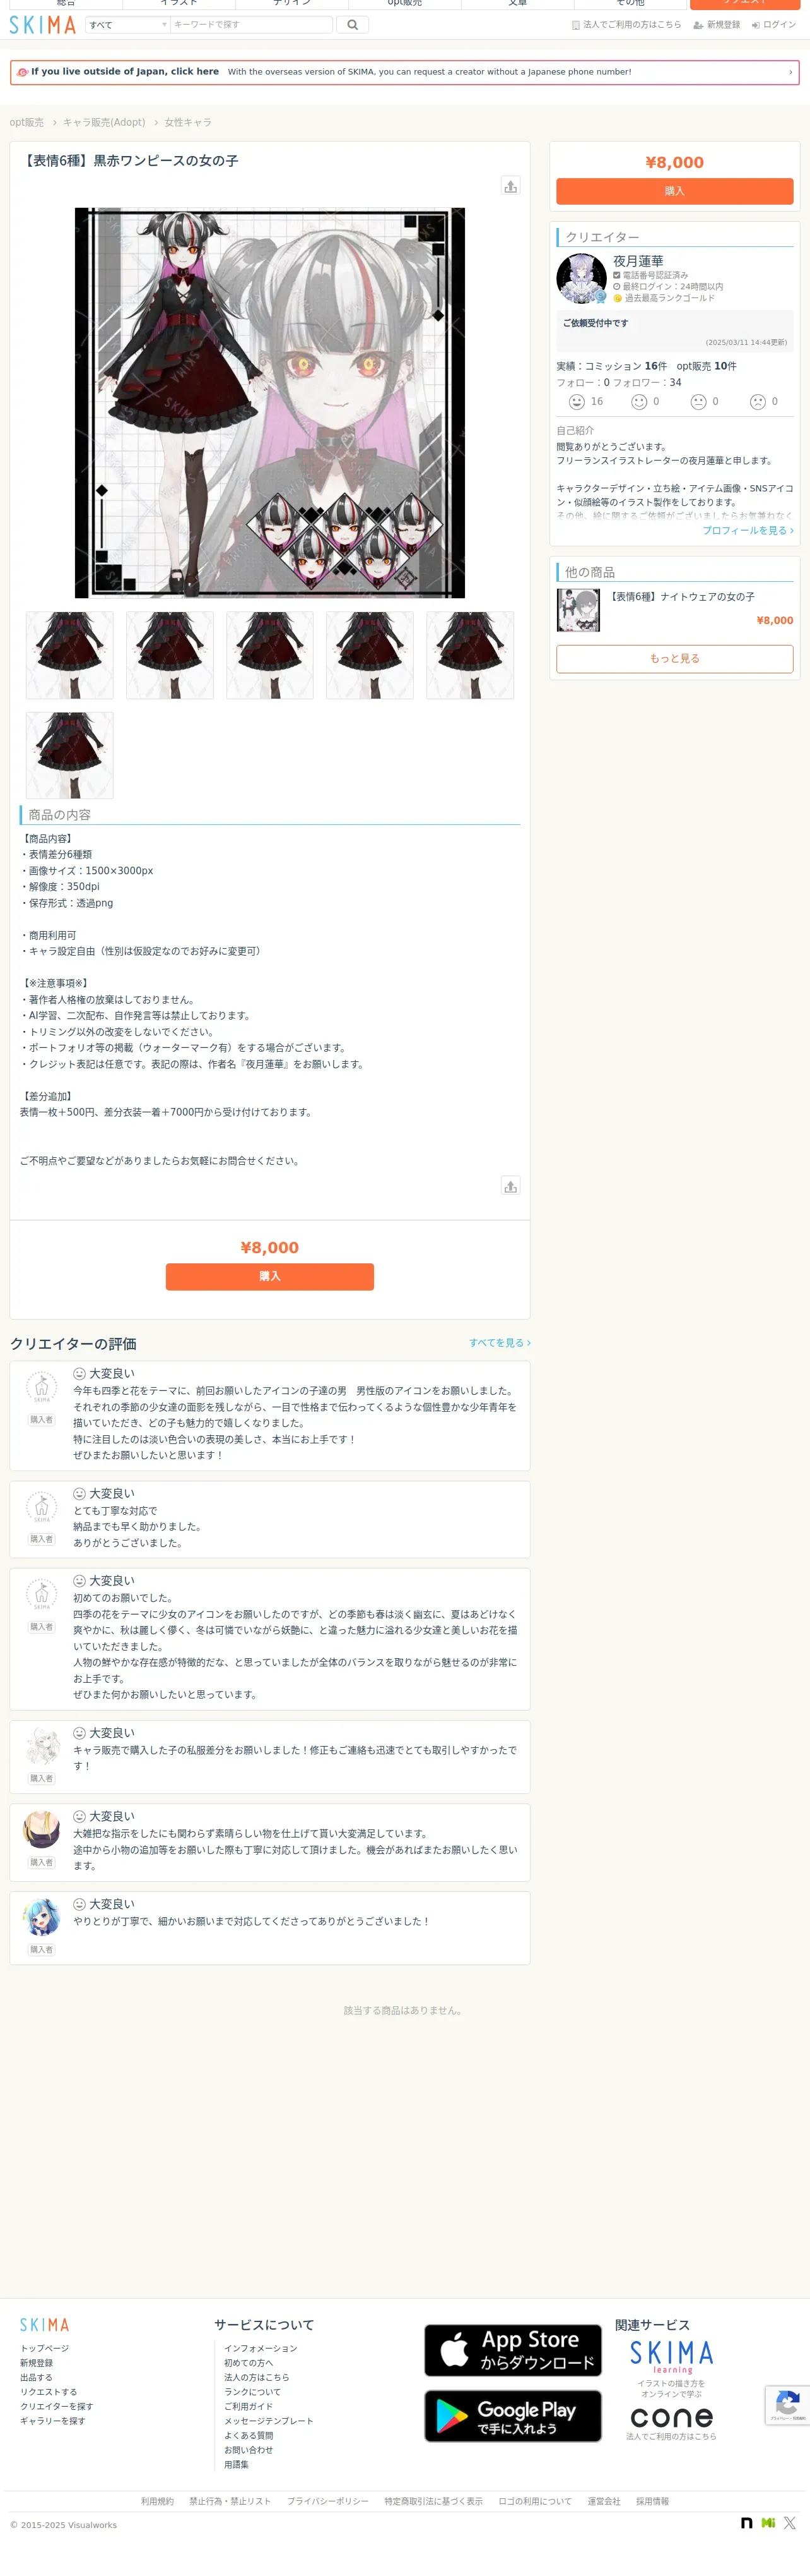The image size is (810, 2576).
Task: Click すべてを見る to see all creator reviews
Action: tap(500, 1343)
